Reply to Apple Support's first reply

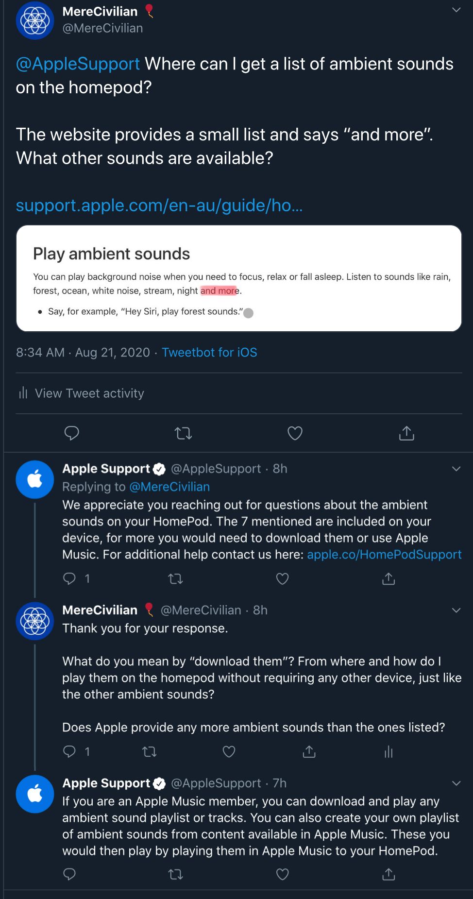coord(69,578)
